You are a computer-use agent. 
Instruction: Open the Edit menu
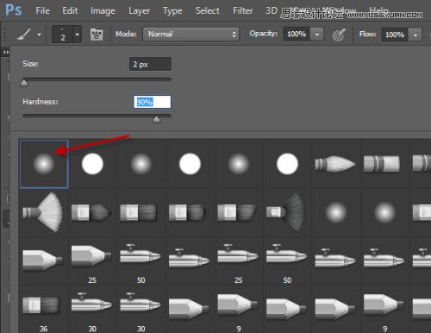[x=70, y=10]
